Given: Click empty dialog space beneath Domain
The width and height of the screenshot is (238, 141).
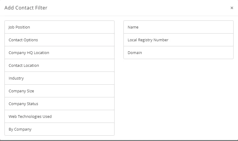Looking at the screenshot, I should coord(178,95).
